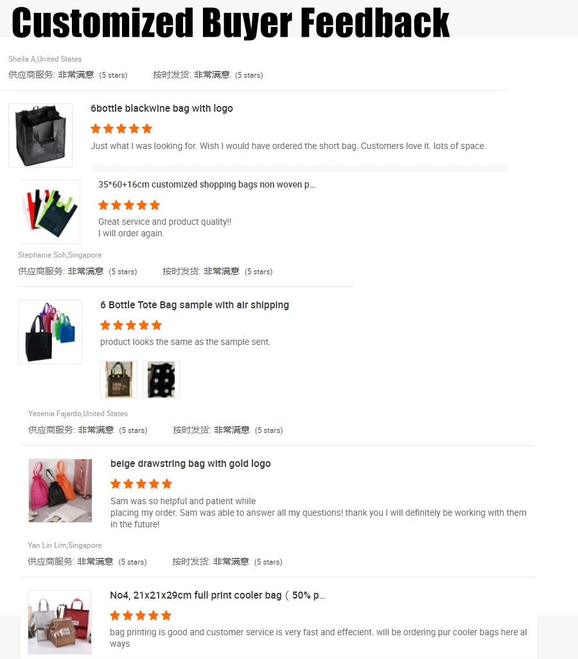Open 'beige drawstring bag with gold logo' title
Viewport: 578px width, 659px height.
tap(191, 464)
